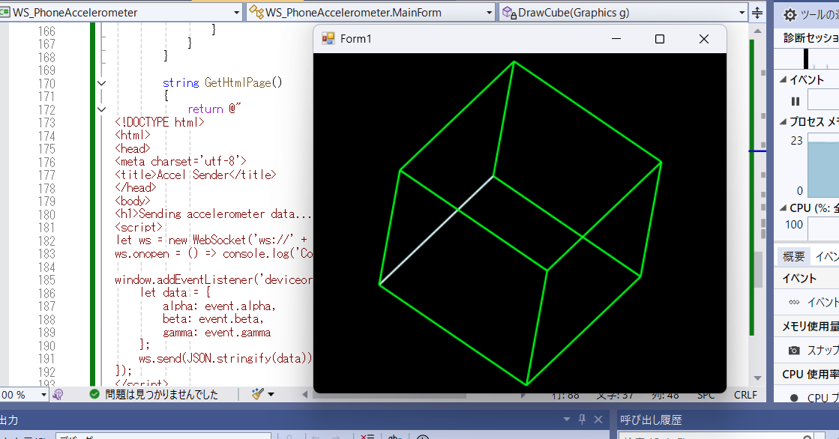The image size is (839, 439).
Task: Maximize the Form1 window
Action: [660, 38]
